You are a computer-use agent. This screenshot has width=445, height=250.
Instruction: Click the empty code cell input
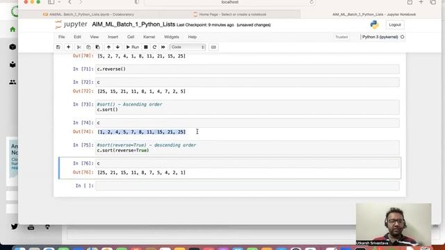click(x=248, y=185)
